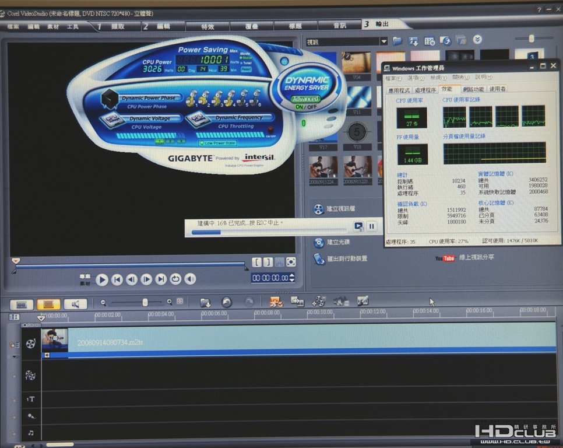Zoom out the timeline with minus magnifier
This screenshot has width=563, height=448.
point(103,303)
